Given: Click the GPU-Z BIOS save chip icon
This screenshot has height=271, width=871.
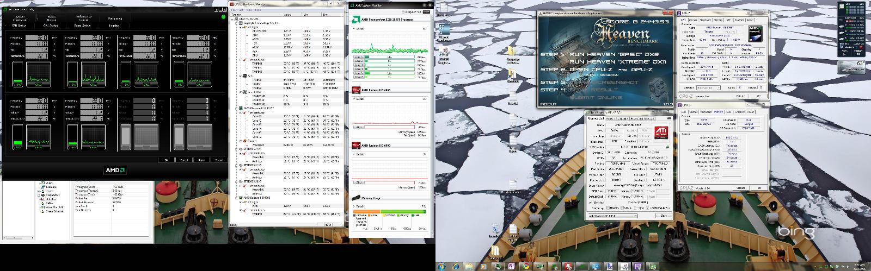Looking at the screenshot, I should pyautogui.click(x=667, y=147).
